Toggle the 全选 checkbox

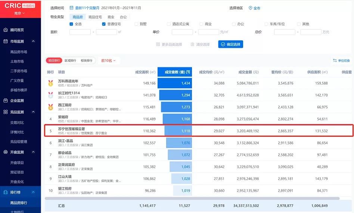(x=71, y=24)
